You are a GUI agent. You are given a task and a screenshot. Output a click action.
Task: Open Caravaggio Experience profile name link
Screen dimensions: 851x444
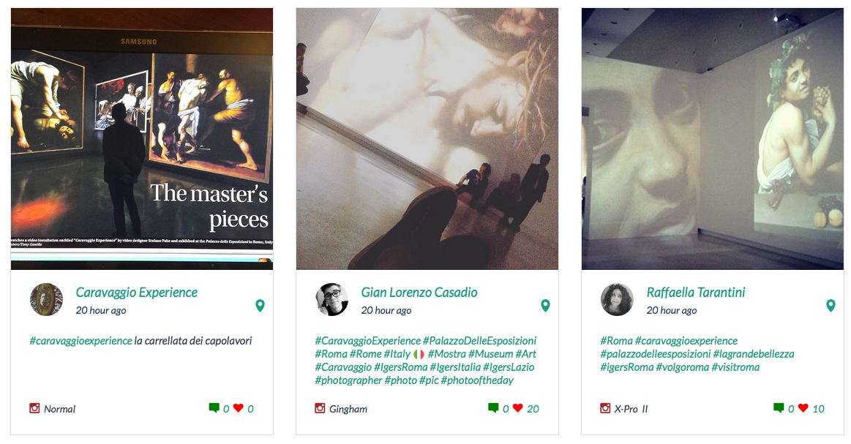(137, 292)
